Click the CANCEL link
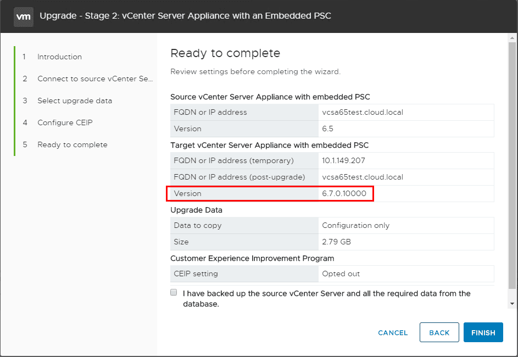 tap(393, 333)
